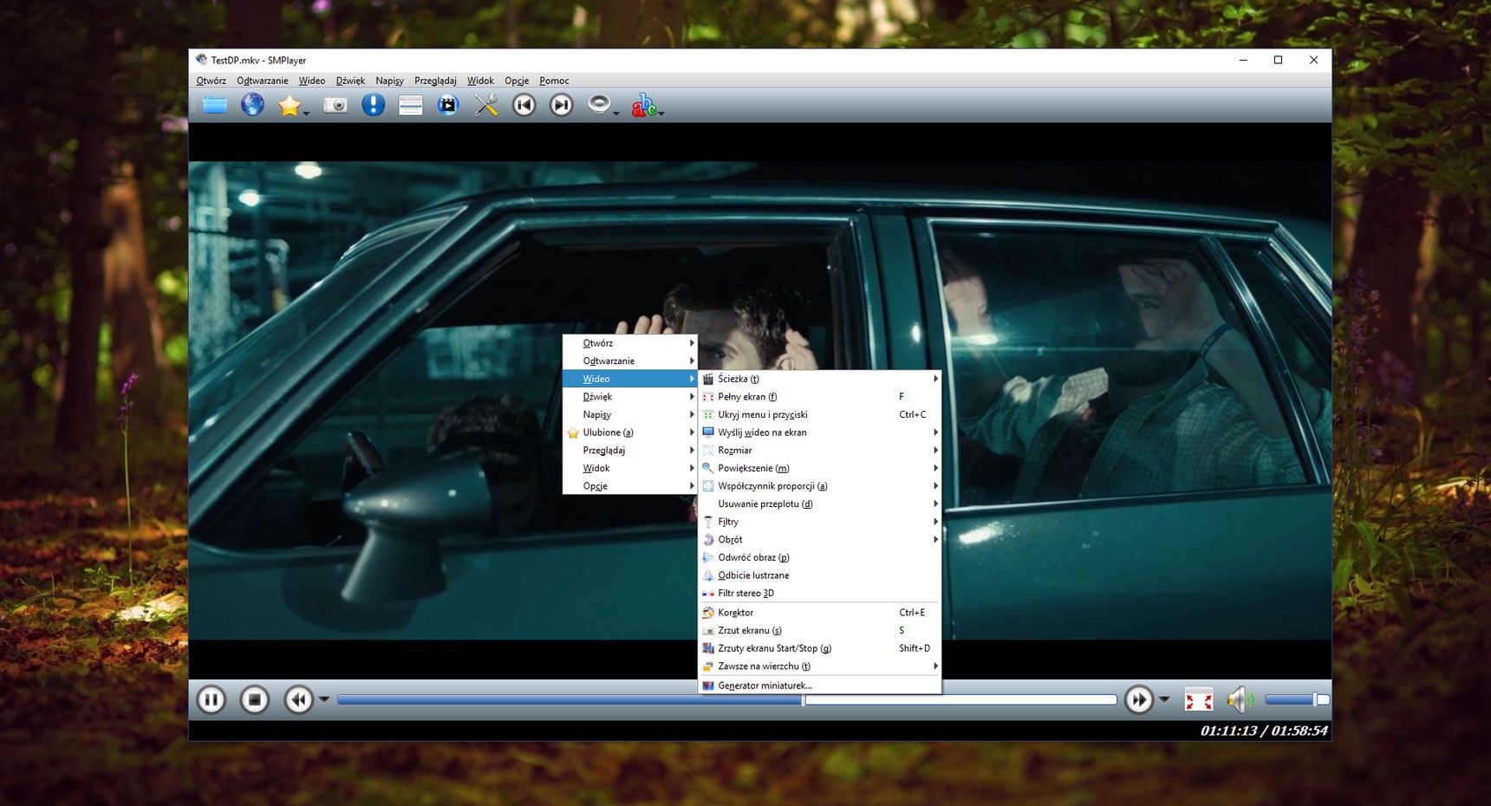The width and height of the screenshot is (1491, 806).
Task: Toggle Odbicie lustrzane mirror image
Action: (x=820, y=575)
